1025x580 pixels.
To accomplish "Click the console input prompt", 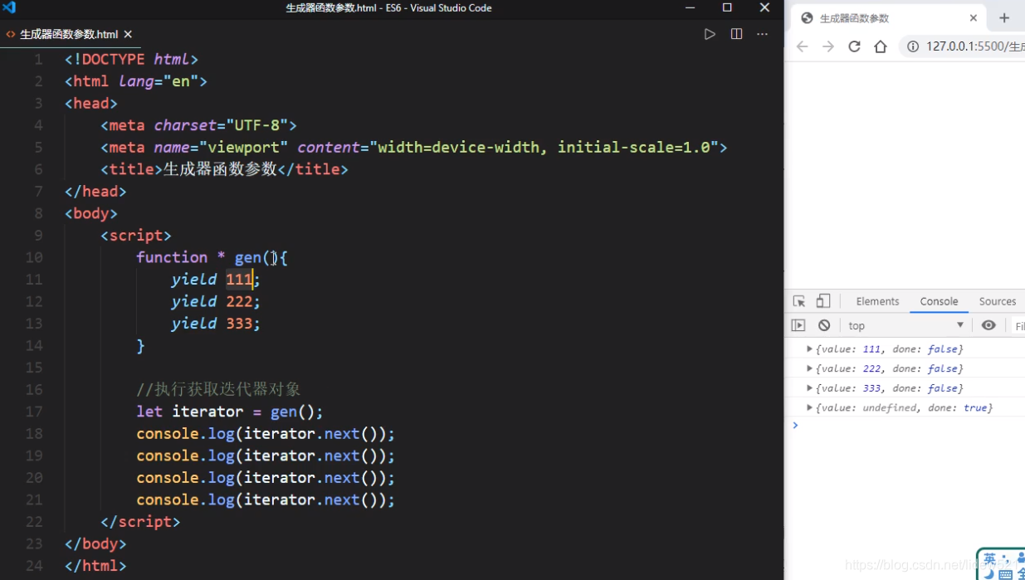I will [909, 425].
